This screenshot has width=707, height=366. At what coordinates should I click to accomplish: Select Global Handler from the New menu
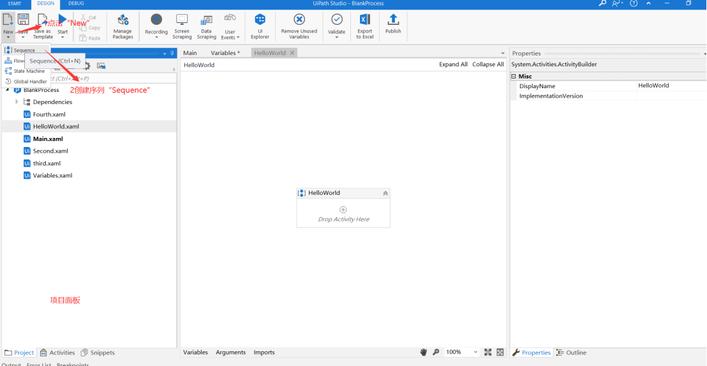pos(26,81)
